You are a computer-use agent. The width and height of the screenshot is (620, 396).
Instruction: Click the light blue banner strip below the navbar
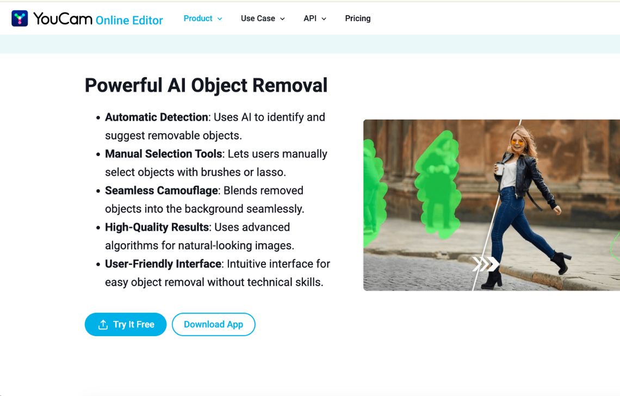[x=310, y=44]
